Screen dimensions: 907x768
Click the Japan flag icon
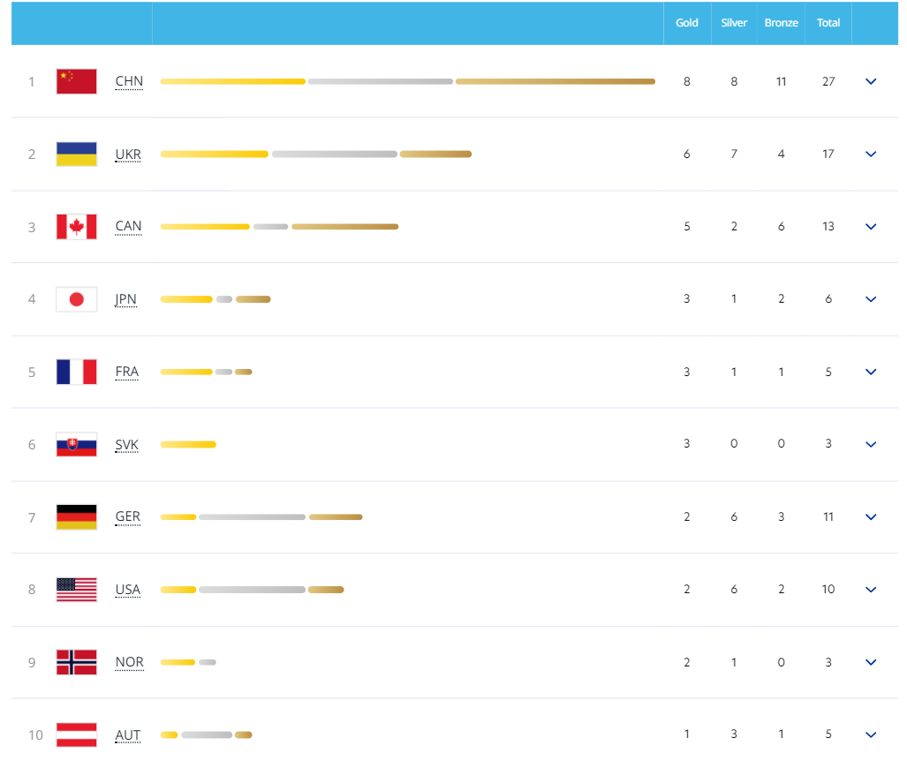(76, 299)
